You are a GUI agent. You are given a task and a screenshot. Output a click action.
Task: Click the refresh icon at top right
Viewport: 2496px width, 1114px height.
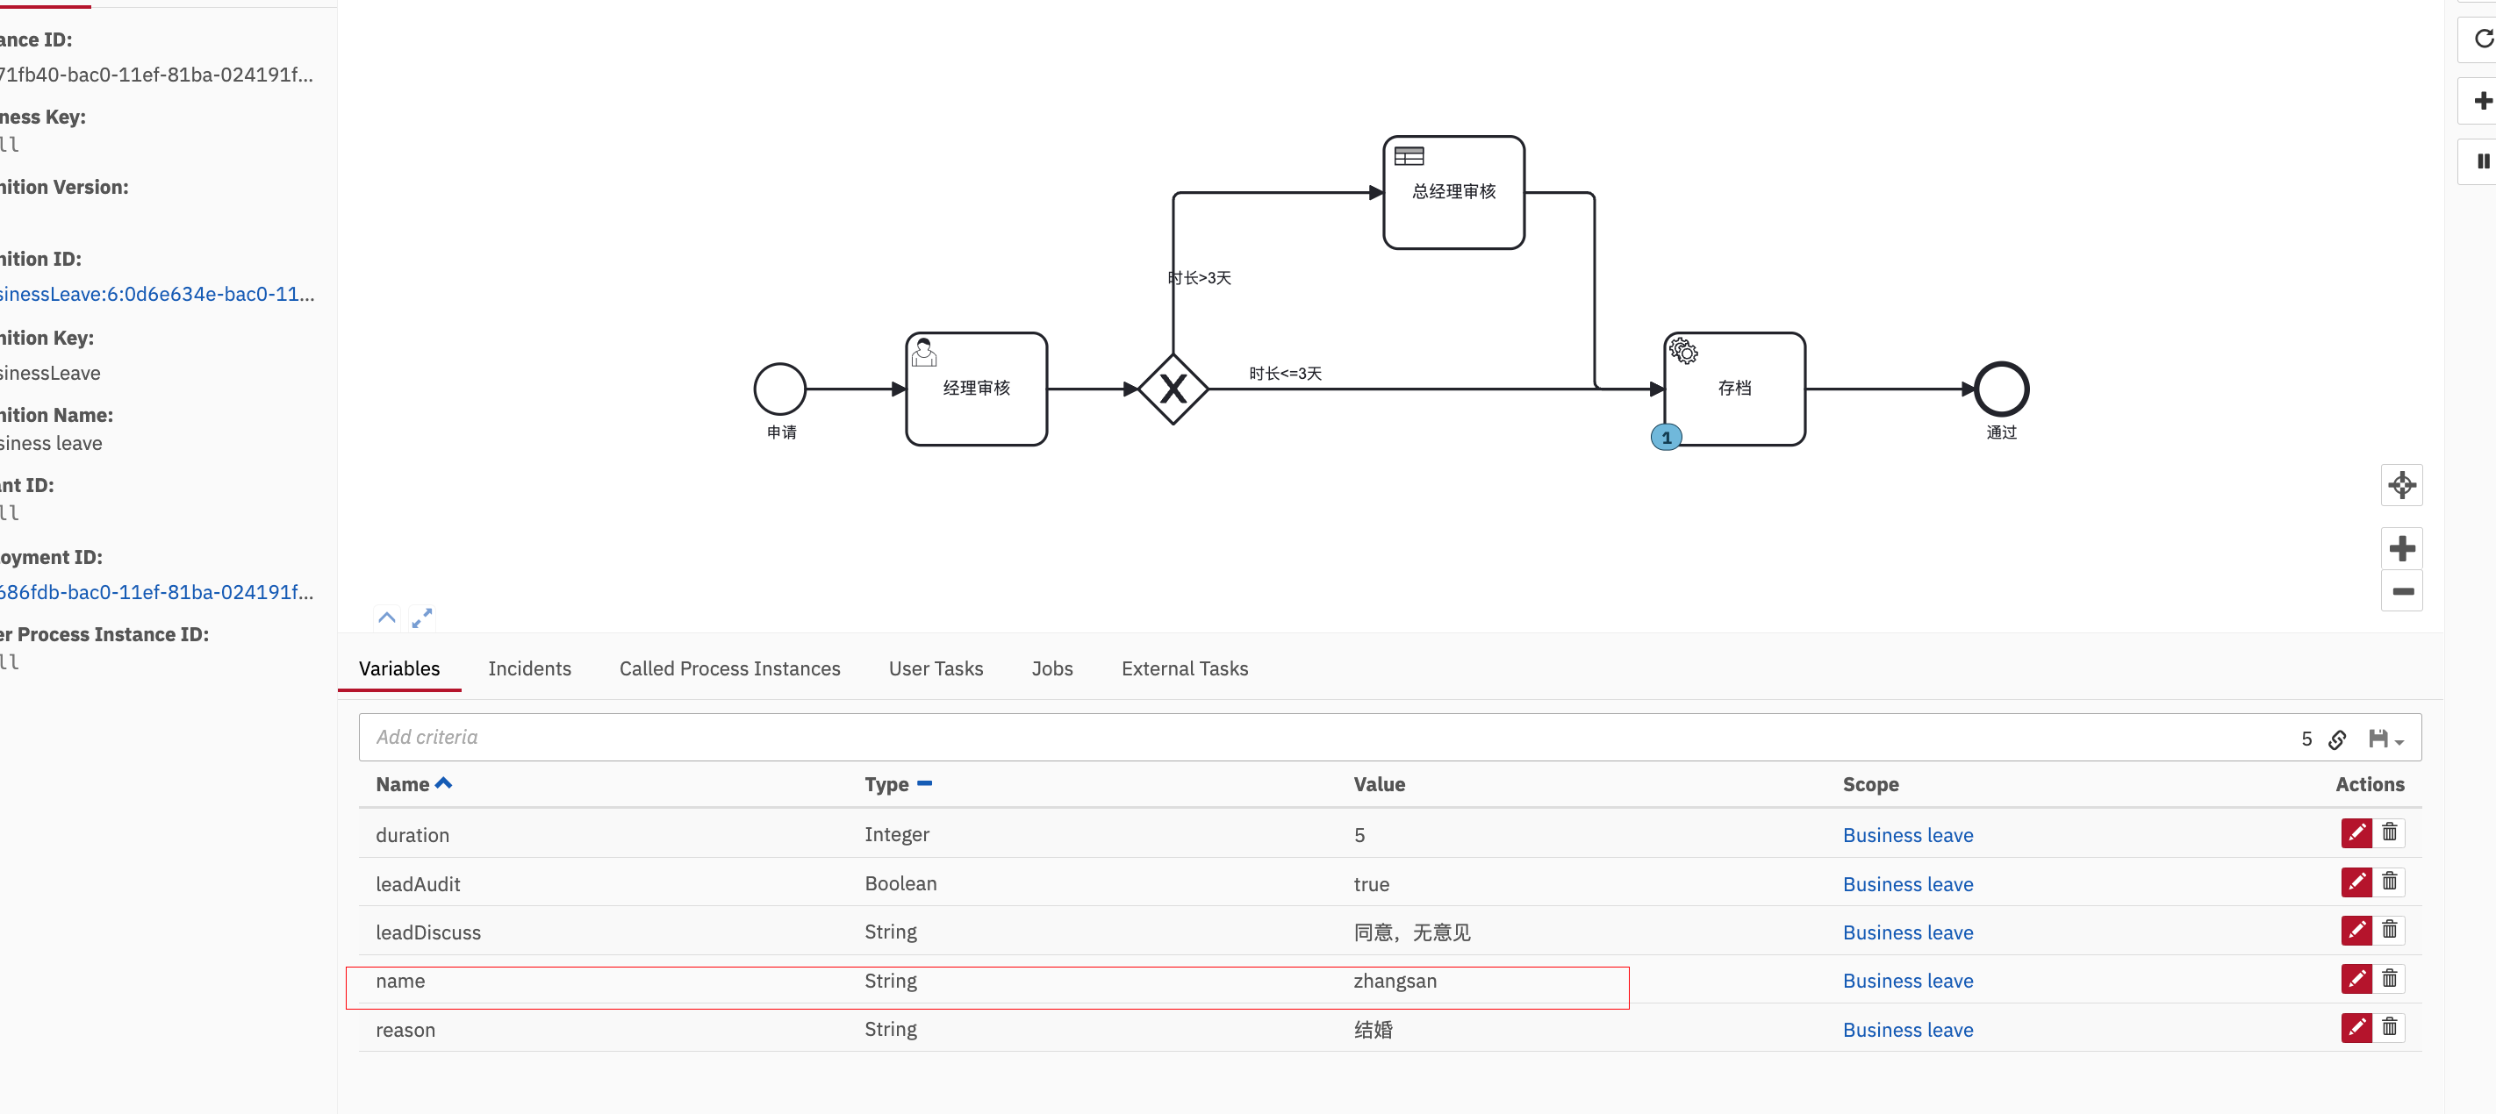(2483, 39)
